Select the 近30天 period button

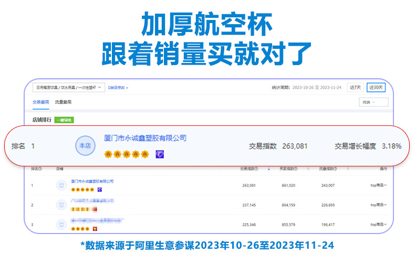point(376,88)
